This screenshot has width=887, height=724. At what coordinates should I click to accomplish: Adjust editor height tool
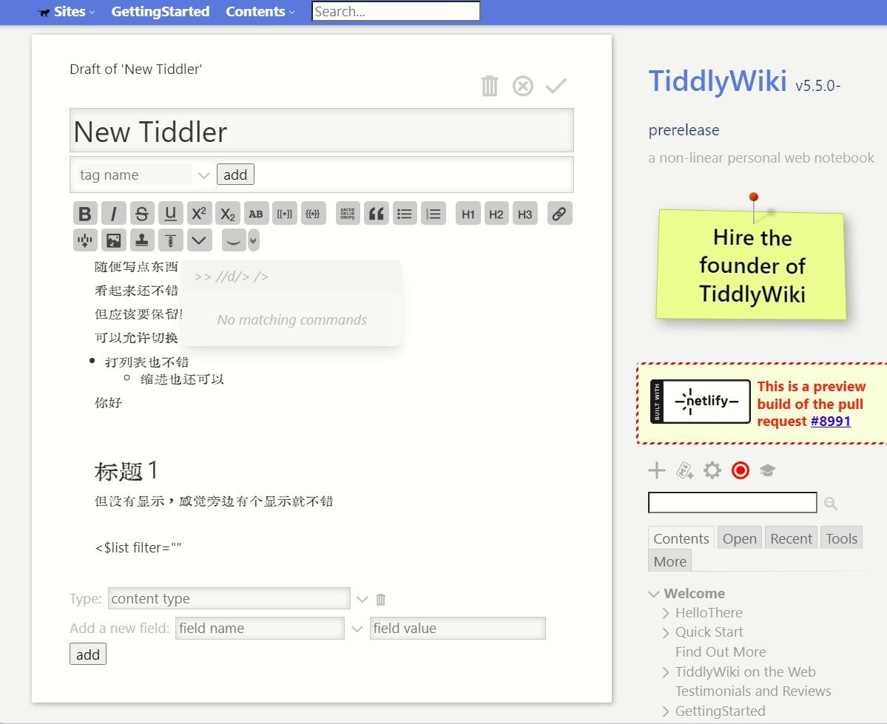(x=170, y=240)
